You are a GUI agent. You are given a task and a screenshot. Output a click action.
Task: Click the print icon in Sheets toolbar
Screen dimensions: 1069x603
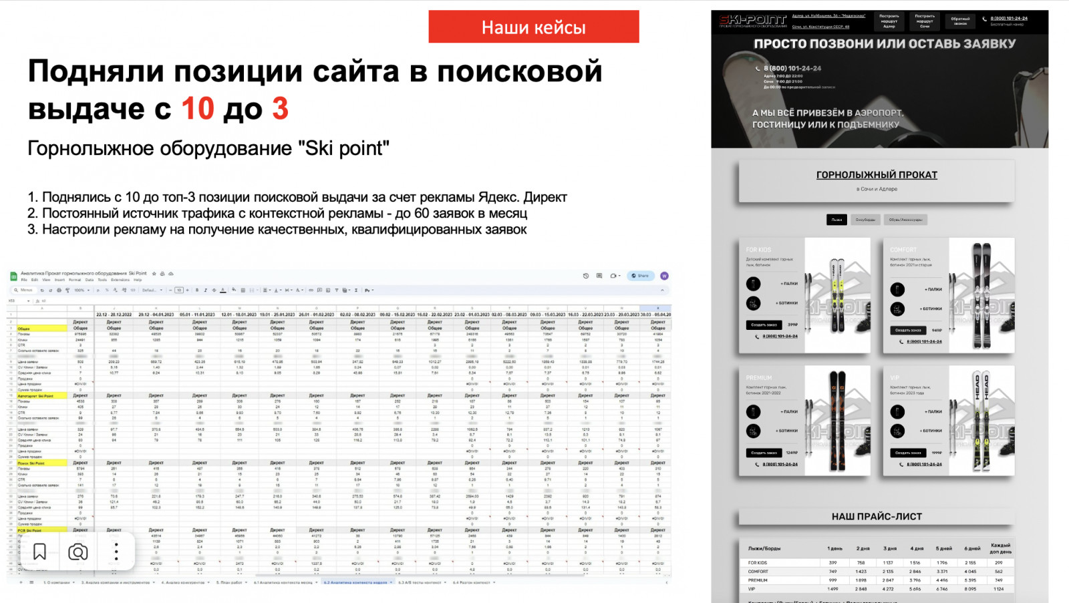click(59, 290)
